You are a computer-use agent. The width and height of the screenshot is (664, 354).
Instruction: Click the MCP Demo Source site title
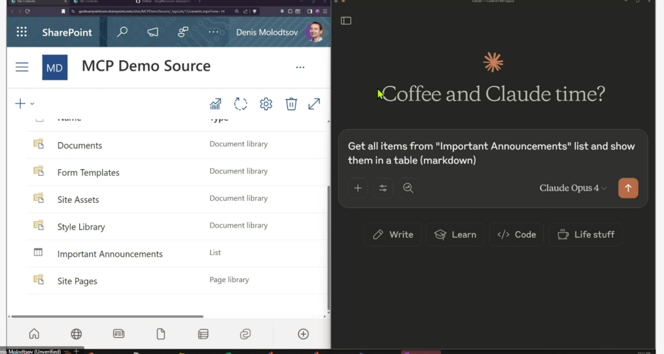(146, 66)
